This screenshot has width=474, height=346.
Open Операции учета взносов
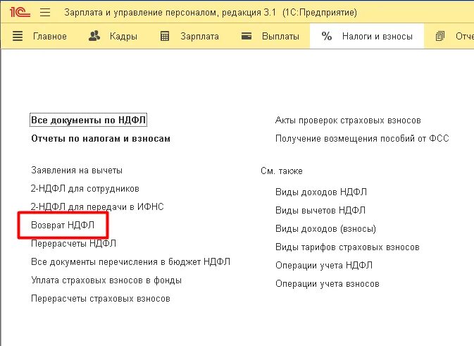(x=327, y=284)
